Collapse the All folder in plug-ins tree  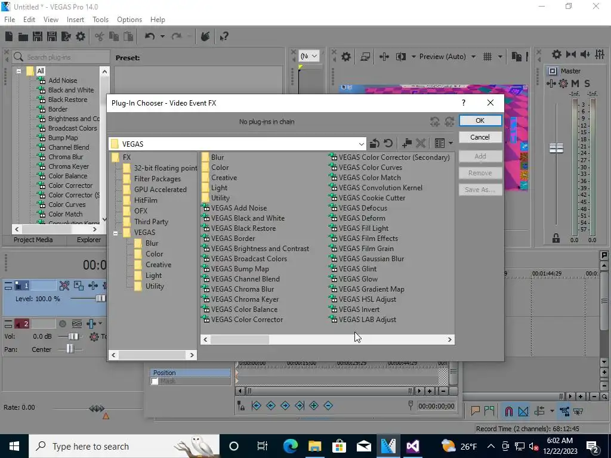pos(18,72)
